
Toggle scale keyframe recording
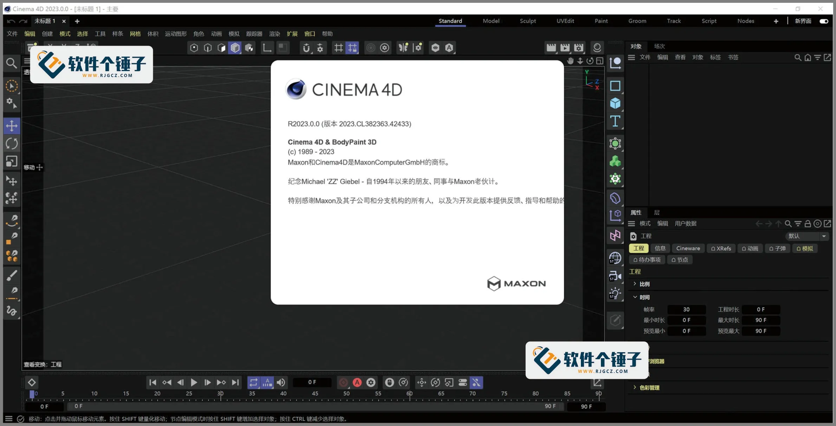tap(449, 382)
